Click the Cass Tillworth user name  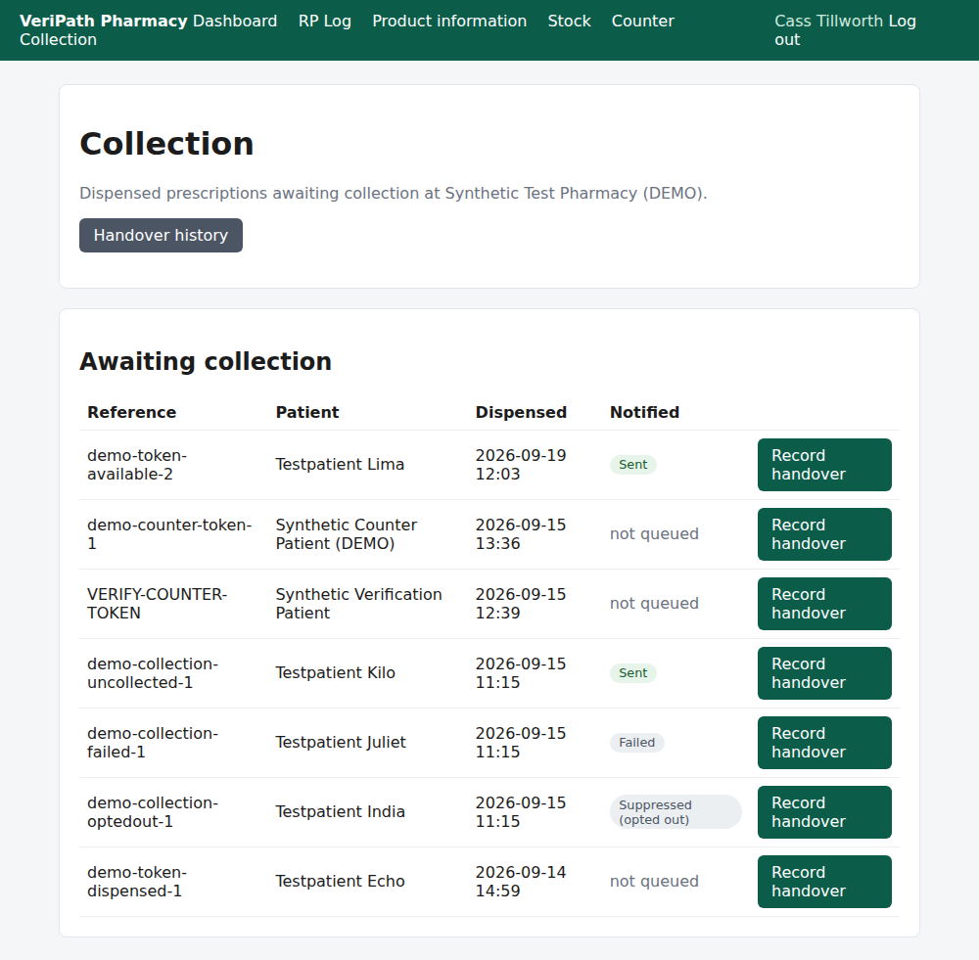point(828,21)
